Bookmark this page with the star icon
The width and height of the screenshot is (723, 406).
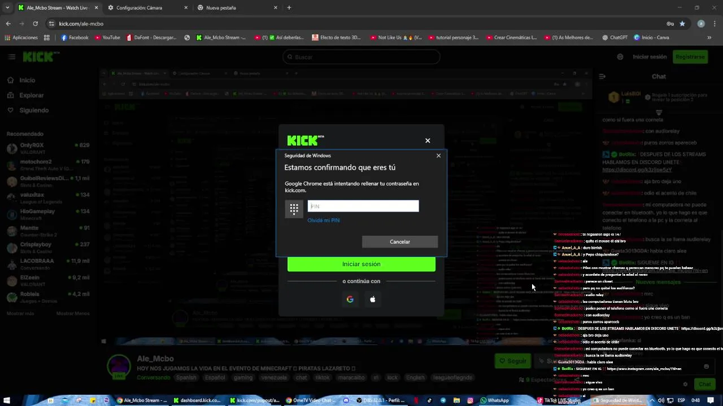pyautogui.click(x=682, y=24)
